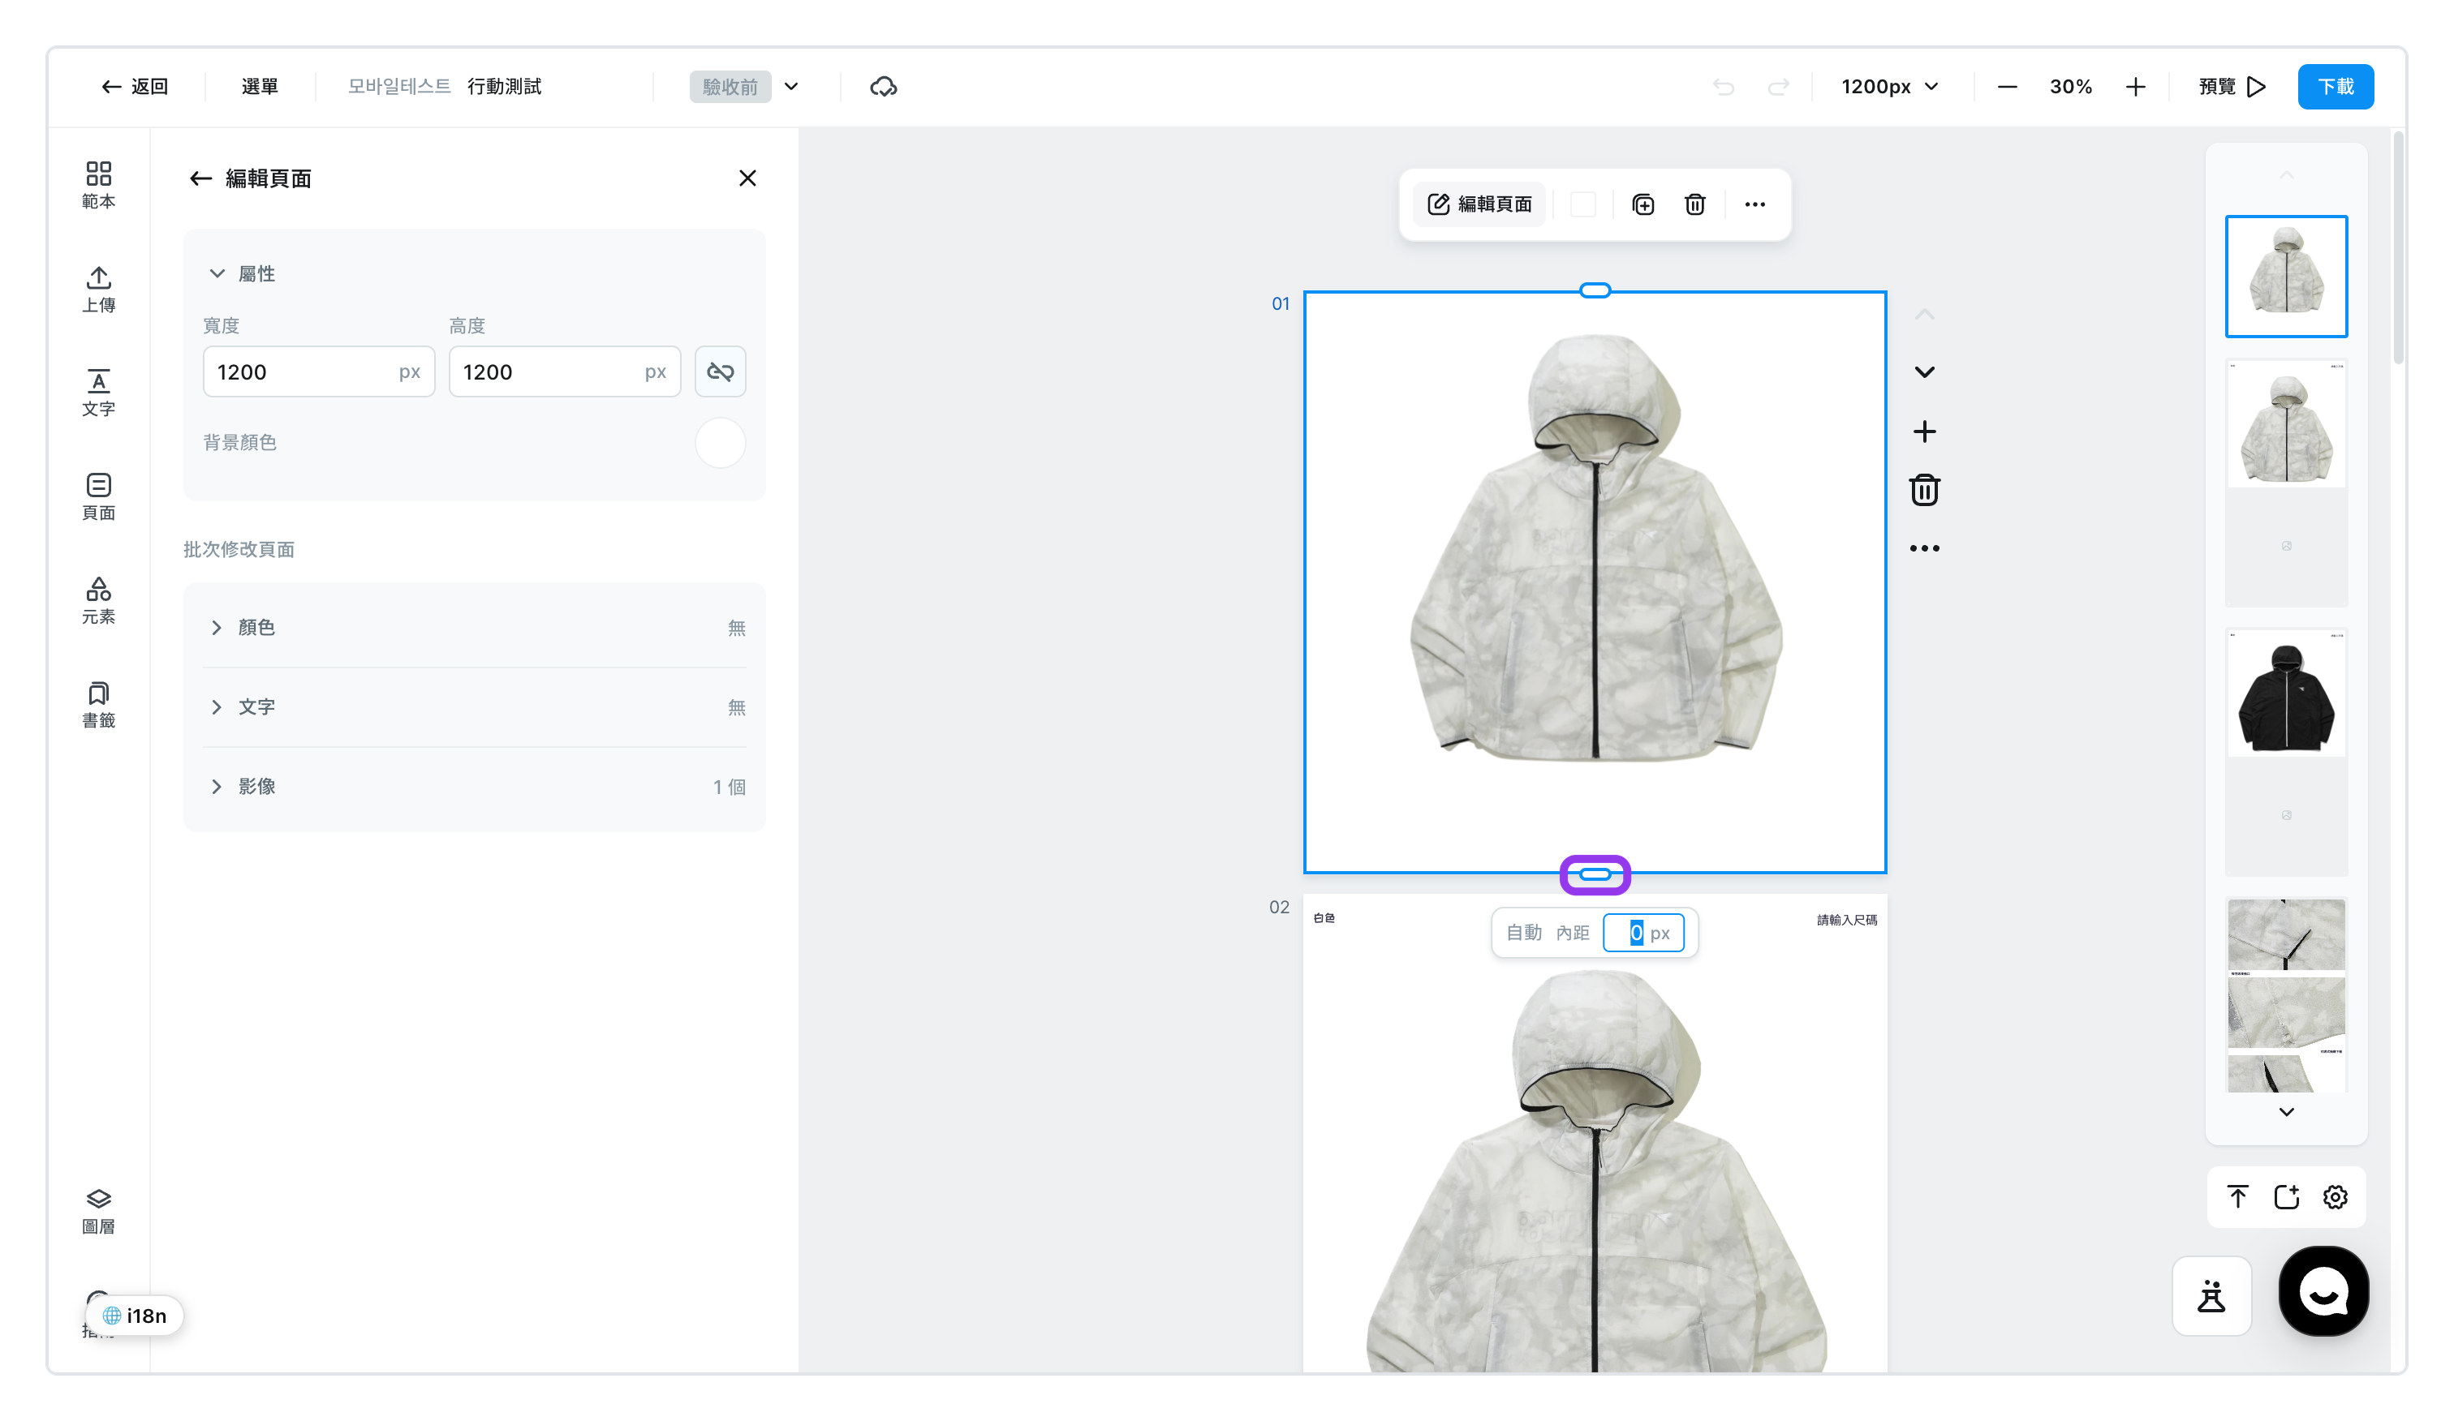The image size is (2454, 1421).
Task: Close the 編輯頁面 panel
Action: tap(748, 178)
